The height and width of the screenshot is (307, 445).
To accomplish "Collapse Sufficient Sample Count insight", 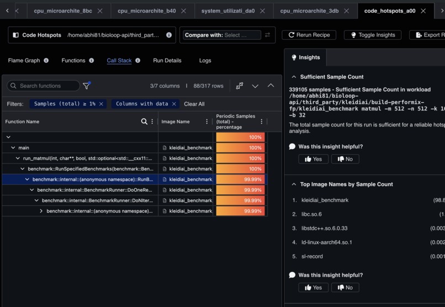I will [294, 77].
